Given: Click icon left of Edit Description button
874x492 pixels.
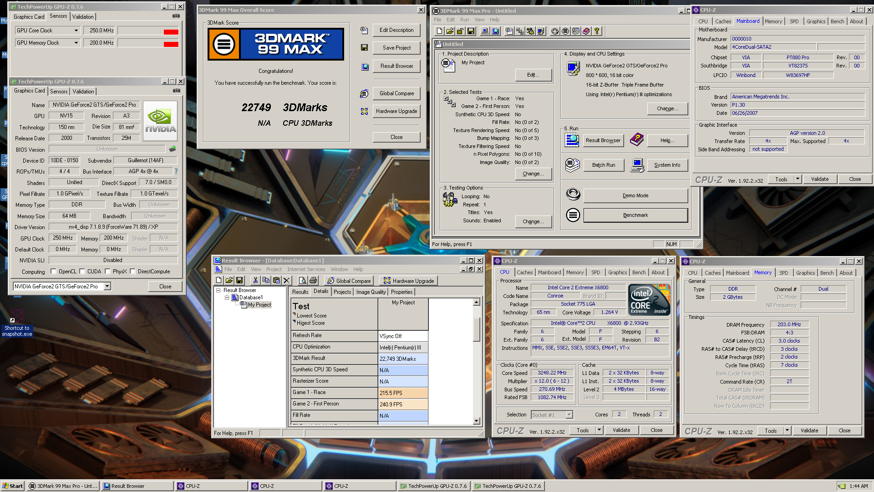Looking at the screenshot, I should point(364,30).
